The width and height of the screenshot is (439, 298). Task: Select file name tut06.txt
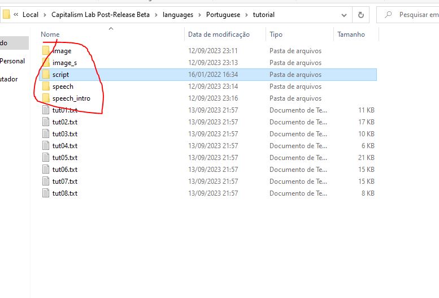tap(65, 169)
